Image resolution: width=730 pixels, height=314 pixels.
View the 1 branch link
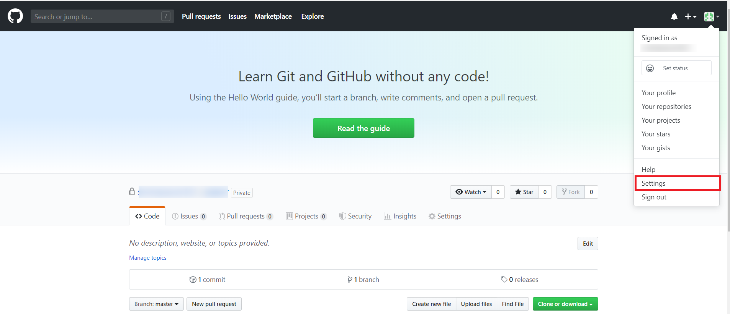pos(363,280)
